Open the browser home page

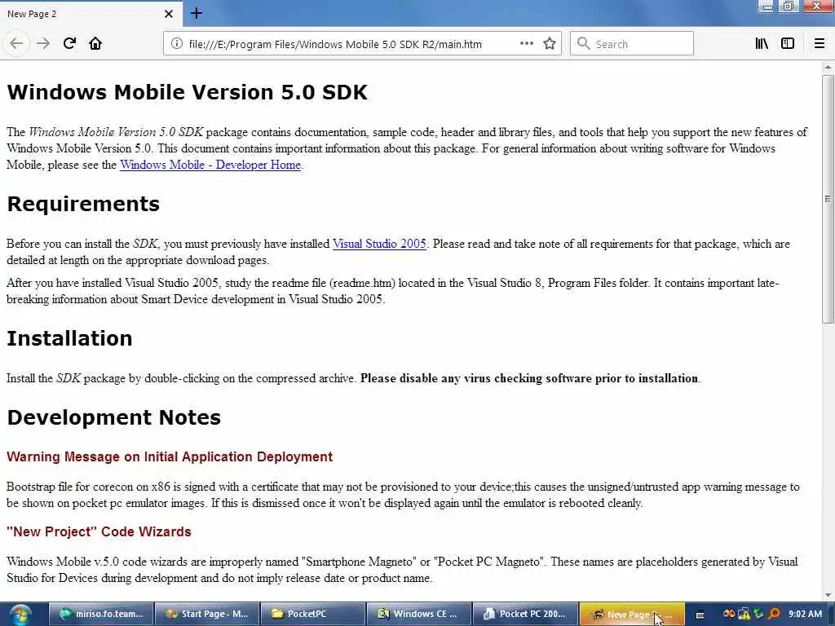coord(95,44)
